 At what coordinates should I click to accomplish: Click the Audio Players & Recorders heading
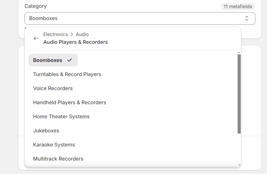tap(75, 42)
